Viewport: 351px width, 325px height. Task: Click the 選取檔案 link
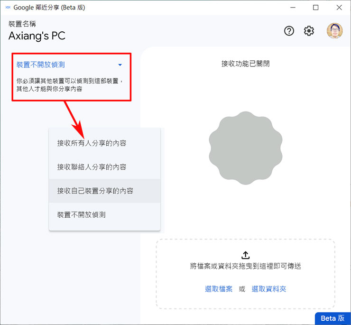[219, 289]
